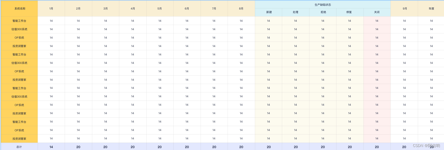Select the 2月 column header

(x=78, y=8)
